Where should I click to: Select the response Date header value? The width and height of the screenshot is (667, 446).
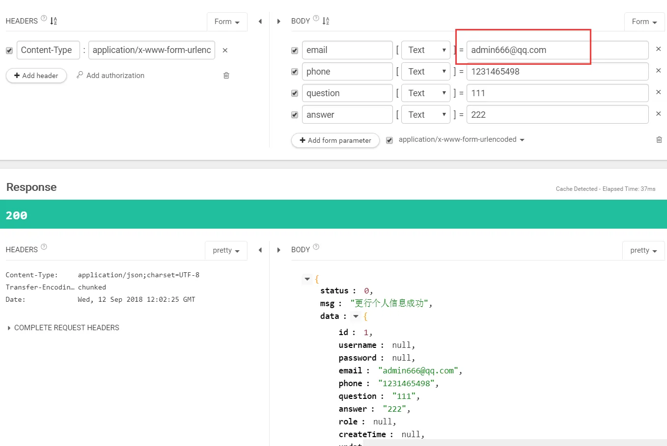(x=137, y=299)
